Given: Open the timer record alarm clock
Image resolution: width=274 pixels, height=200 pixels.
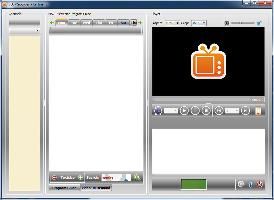Looking at the screenshot, I should [158, 111].
